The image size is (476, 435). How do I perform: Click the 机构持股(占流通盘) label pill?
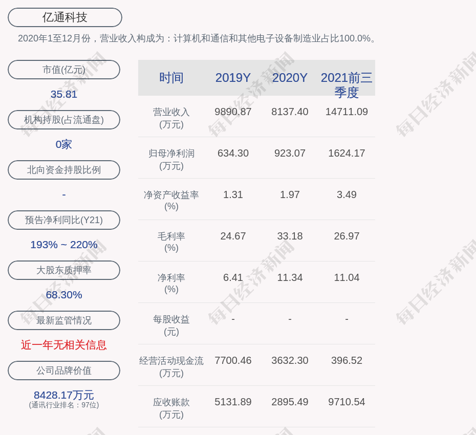(64, 120)
